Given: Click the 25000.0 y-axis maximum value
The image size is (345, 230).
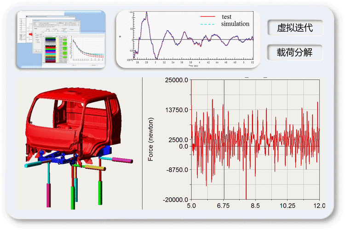Looking at the screenshot, I should (177, 80).
